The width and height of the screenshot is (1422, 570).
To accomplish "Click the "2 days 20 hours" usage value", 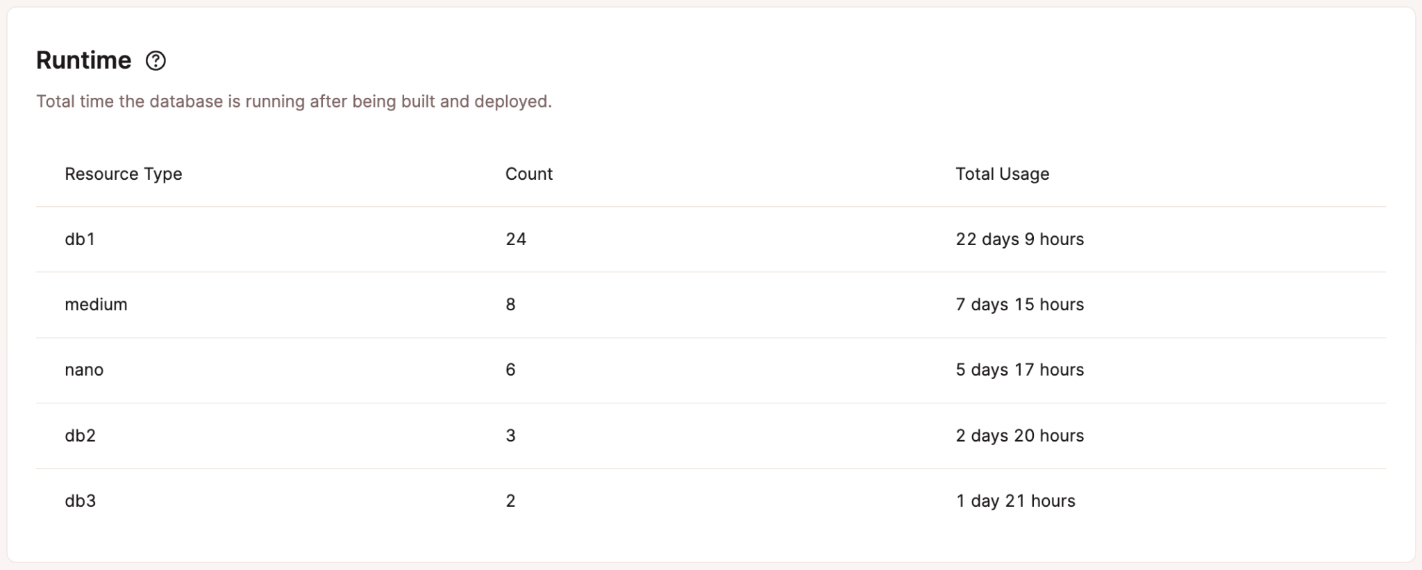I will [x=1019, y=435].
